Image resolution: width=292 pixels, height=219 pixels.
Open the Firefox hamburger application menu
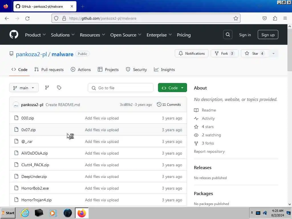click(285, 18)
